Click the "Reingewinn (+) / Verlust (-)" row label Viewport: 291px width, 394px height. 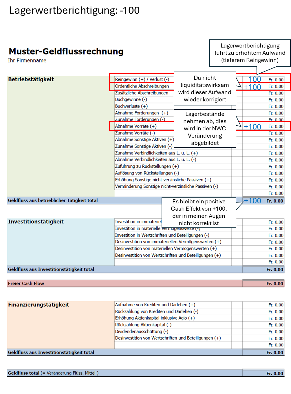(x=142, y=79)
